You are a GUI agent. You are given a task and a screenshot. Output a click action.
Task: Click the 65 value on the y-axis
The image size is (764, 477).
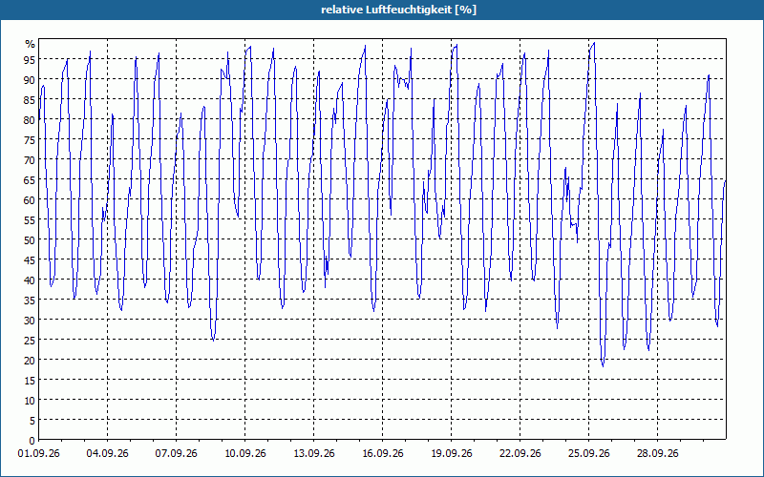click(30, 179)
